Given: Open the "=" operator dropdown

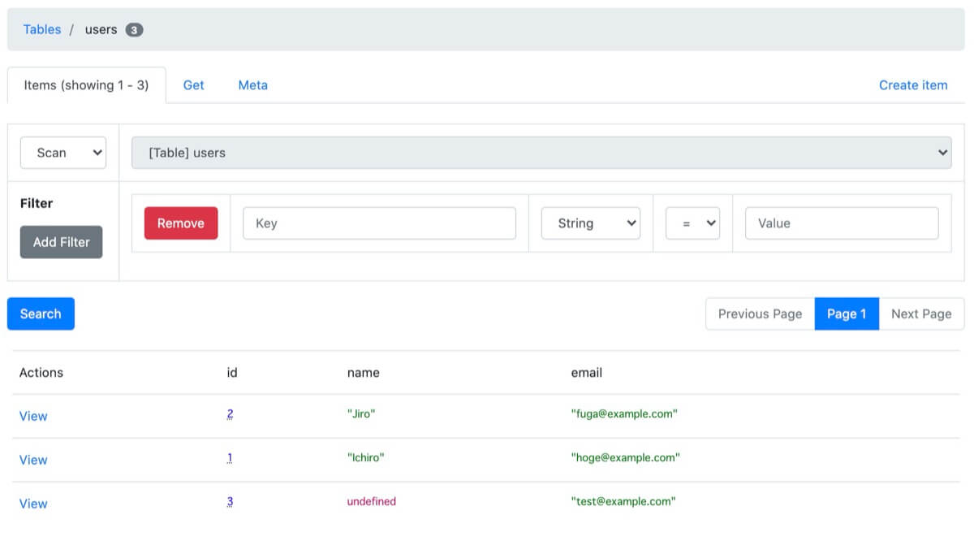Looking at the screenshot, I should click(x=693, y=223).
